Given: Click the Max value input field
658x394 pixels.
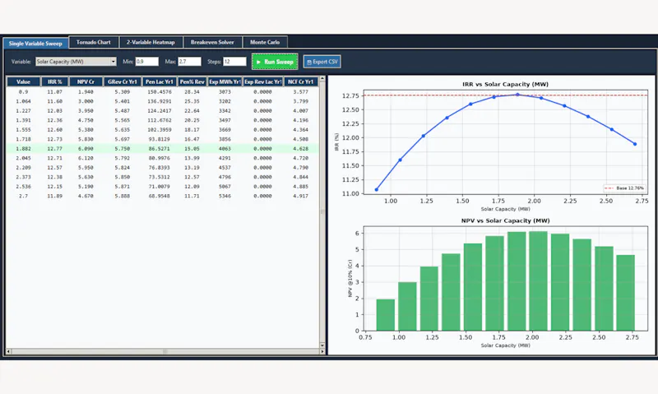Looking at the screenshot, I should [190, 62].
